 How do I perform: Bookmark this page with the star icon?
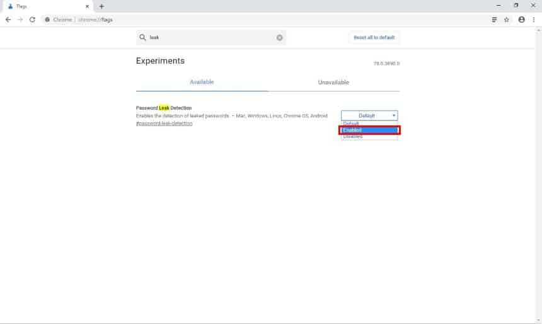(507, 20)
